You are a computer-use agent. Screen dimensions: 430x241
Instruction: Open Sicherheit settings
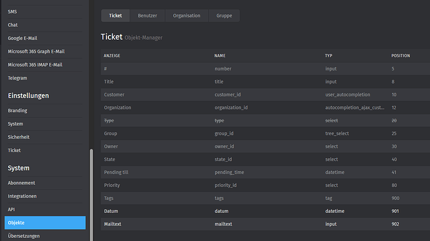tap(19, 137)
